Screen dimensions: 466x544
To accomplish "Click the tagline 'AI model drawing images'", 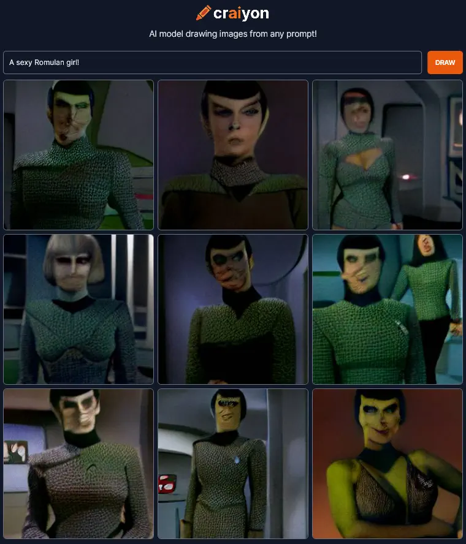I will coord(208,34).
